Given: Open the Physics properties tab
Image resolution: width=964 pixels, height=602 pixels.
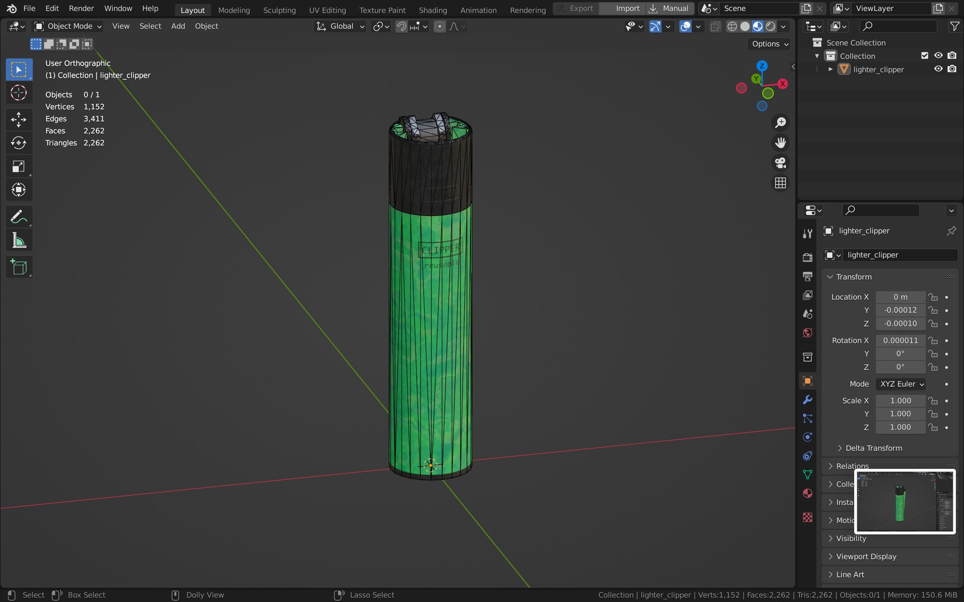Looking at the screenshot, I should point(807,437).
